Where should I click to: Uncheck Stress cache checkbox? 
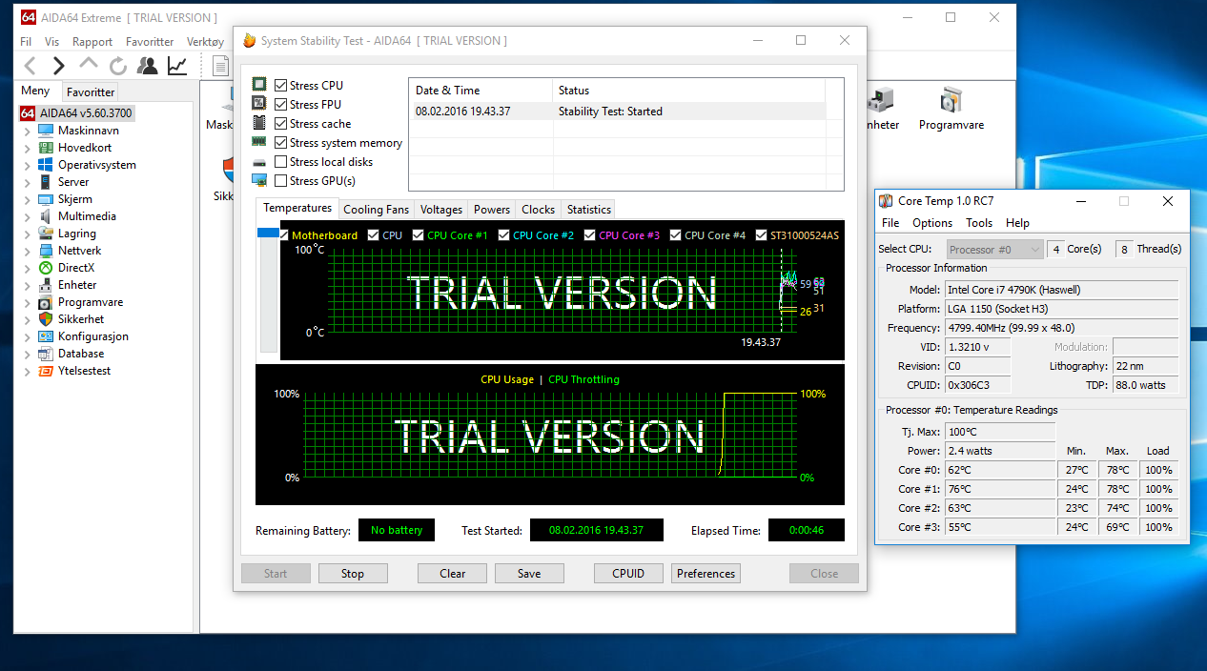(x=280, y=124)
